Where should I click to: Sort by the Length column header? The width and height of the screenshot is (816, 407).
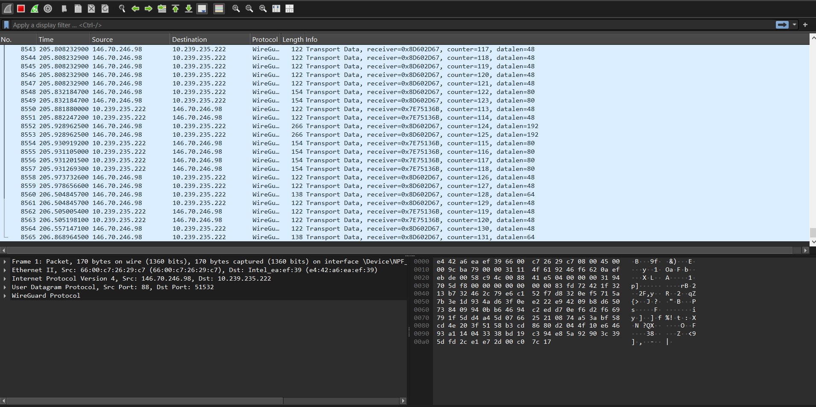(x=292, y=39)
